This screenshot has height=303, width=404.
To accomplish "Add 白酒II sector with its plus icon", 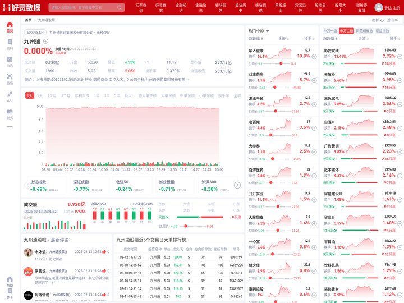I will click(400, 128).
